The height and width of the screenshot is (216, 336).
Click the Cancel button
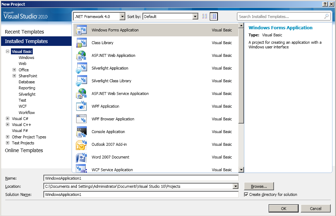coord(316,209)
